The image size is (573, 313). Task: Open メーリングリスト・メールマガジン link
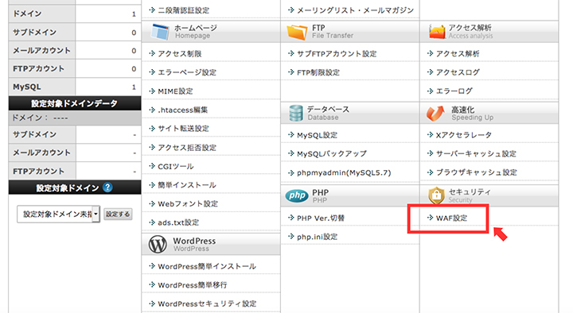(355, 10)
